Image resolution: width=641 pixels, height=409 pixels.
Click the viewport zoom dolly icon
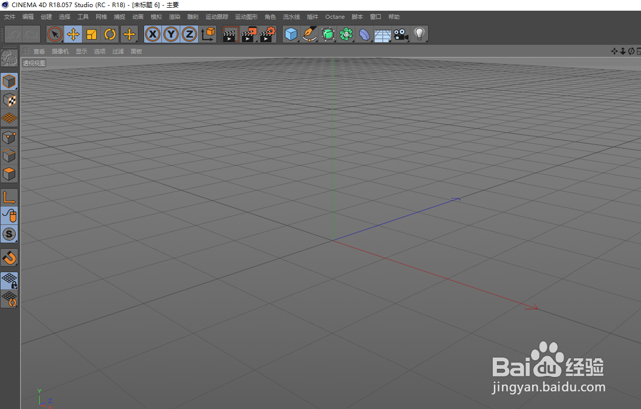pos(623,51)
